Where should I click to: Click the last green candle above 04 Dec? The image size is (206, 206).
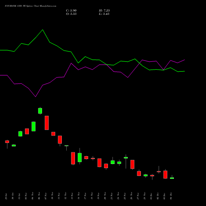(172, 178)
